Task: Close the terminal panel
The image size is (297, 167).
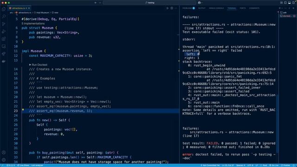Action: pos(293,8)
